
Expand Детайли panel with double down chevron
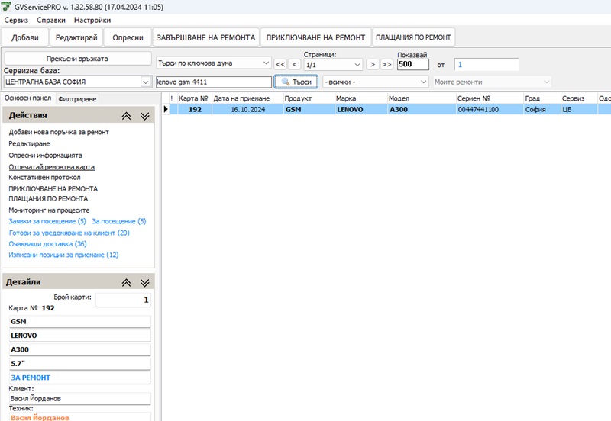coord(144,283)
